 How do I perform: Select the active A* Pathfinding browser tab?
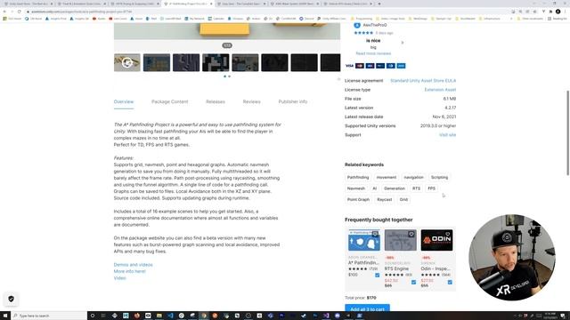(188, 4)
